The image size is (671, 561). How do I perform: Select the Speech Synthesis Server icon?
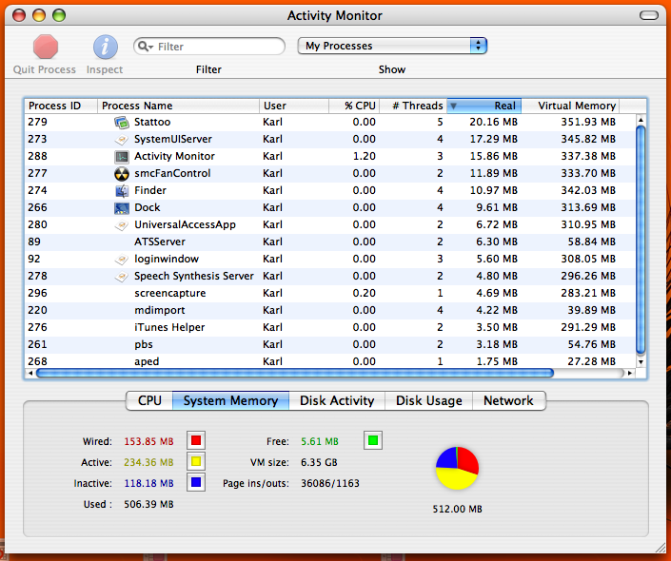click(122, 277)
